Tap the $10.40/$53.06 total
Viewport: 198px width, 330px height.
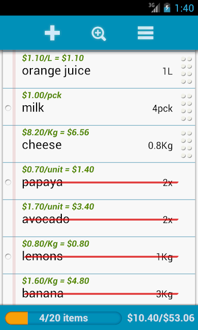[x=161, y=318]
